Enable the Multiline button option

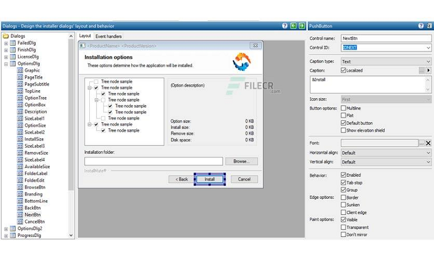(344, 108)
